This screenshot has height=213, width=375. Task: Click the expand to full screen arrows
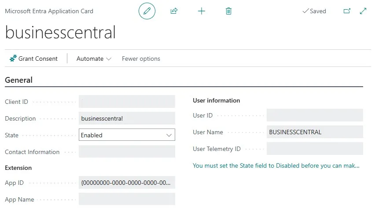coord(363,11)
